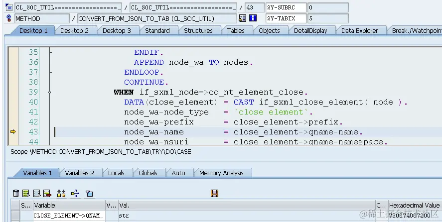Click breakpoint margin at line 41
Image resolution: width=442 pixels, height=222 pixels.
[x=13, y=112]
